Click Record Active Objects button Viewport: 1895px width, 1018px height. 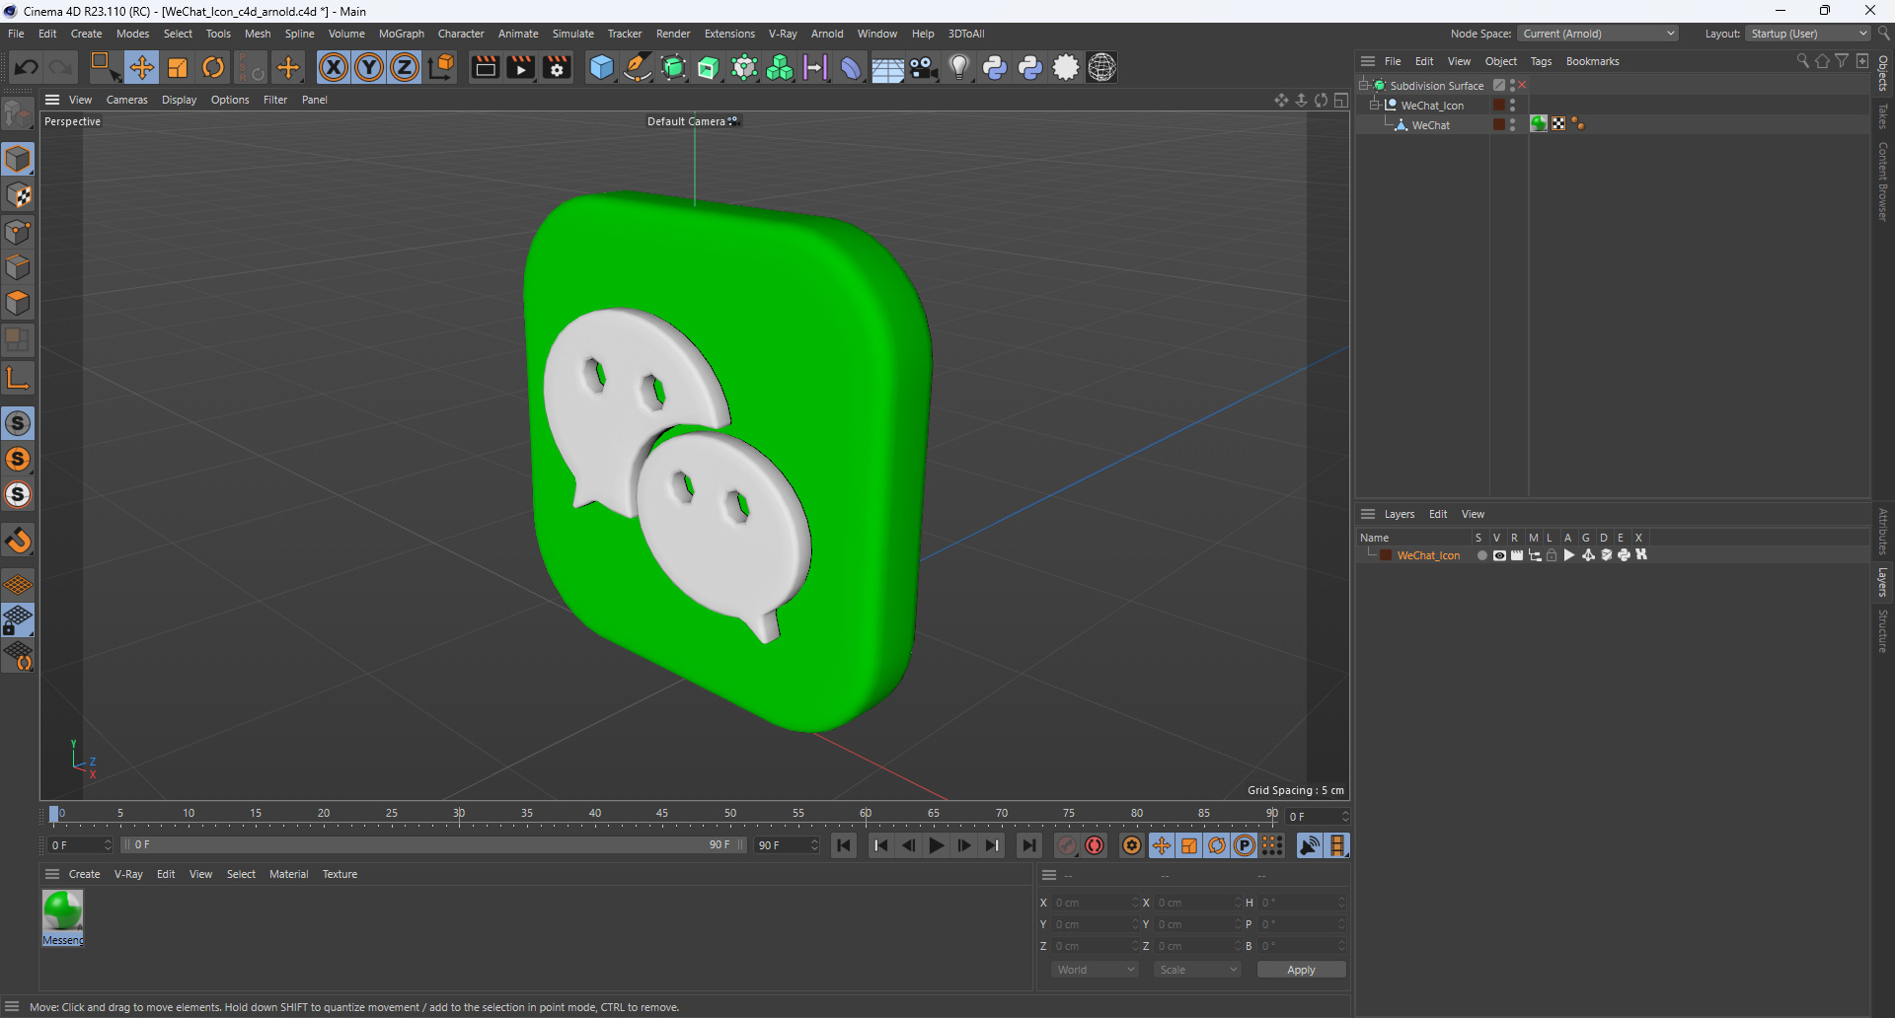1067,845
